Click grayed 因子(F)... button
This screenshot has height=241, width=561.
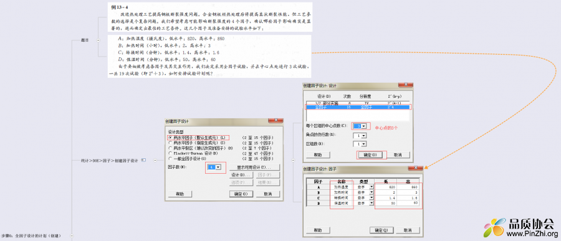267,175
